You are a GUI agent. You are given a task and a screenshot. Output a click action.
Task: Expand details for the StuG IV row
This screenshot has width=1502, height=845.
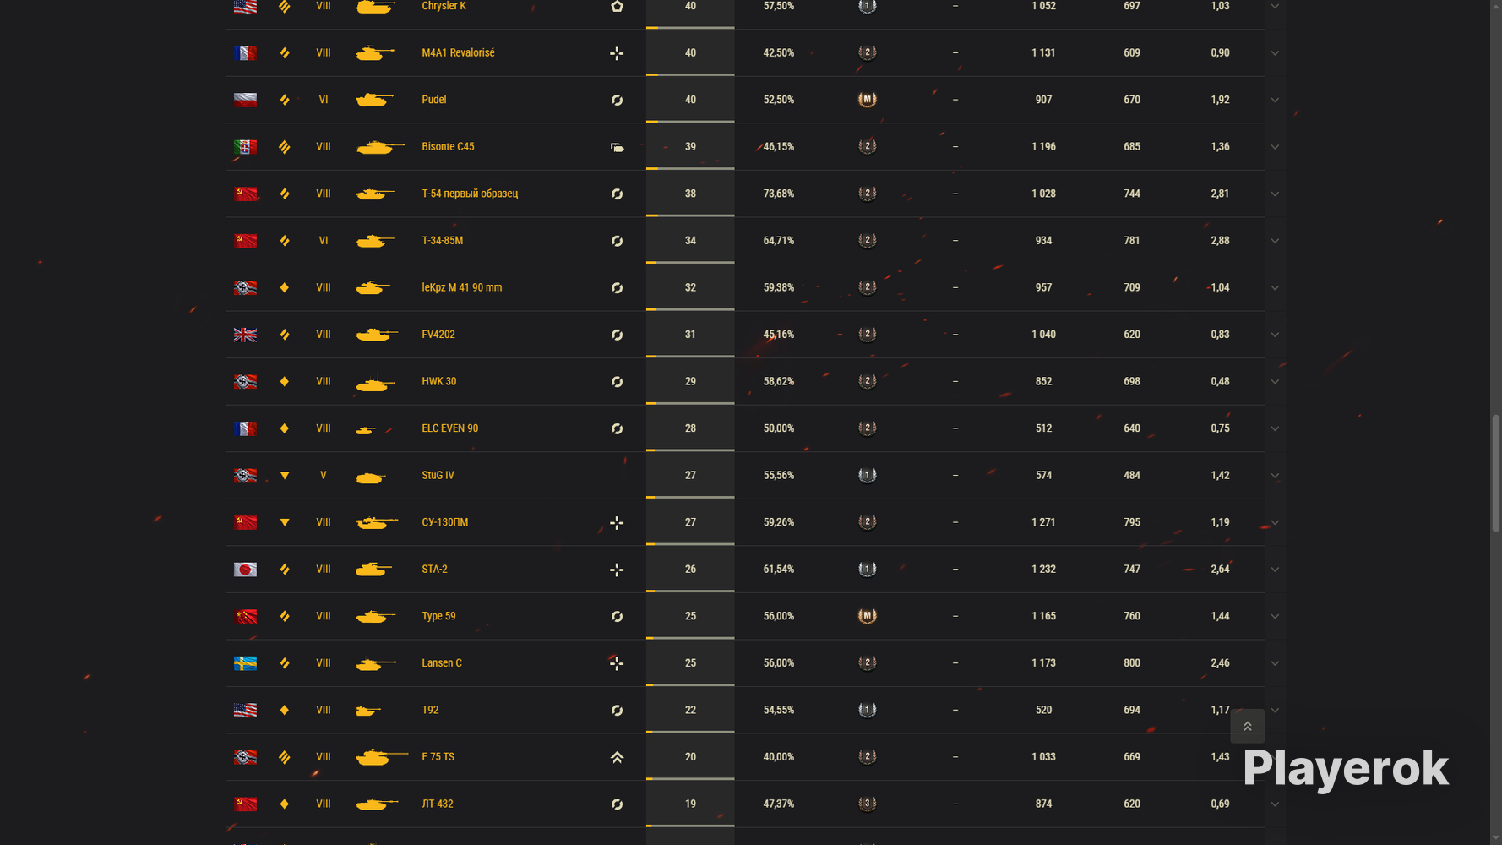(x=1275, y=476)
